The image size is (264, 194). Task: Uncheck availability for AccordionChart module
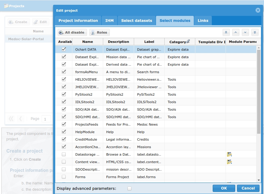point(64,147)
